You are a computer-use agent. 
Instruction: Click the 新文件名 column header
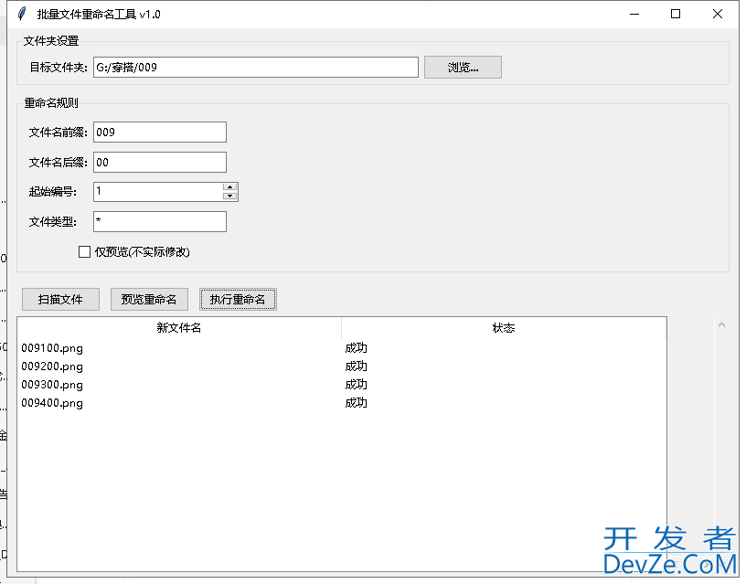click(179, 328)
